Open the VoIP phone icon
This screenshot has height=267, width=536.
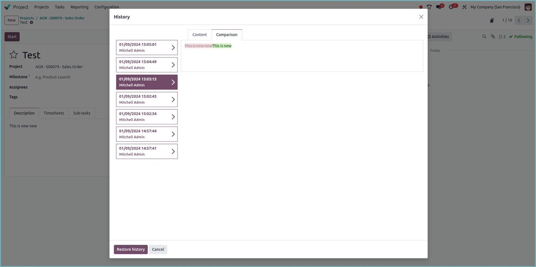pos(429,7)
